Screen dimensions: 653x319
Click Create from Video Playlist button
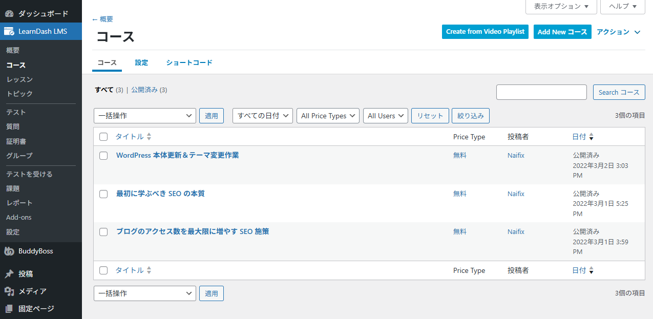pos(485,32)
